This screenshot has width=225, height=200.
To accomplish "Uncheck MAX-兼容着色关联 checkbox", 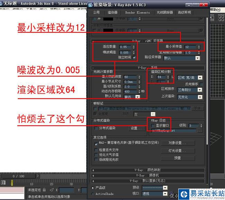I will point(96,144).
